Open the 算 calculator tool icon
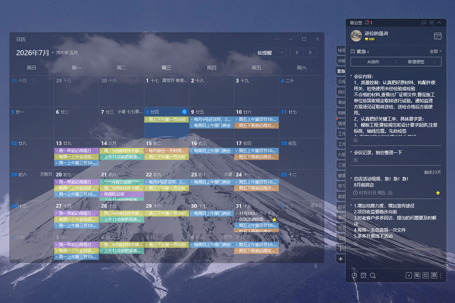The image size is (455, 303). coord(434,275)
